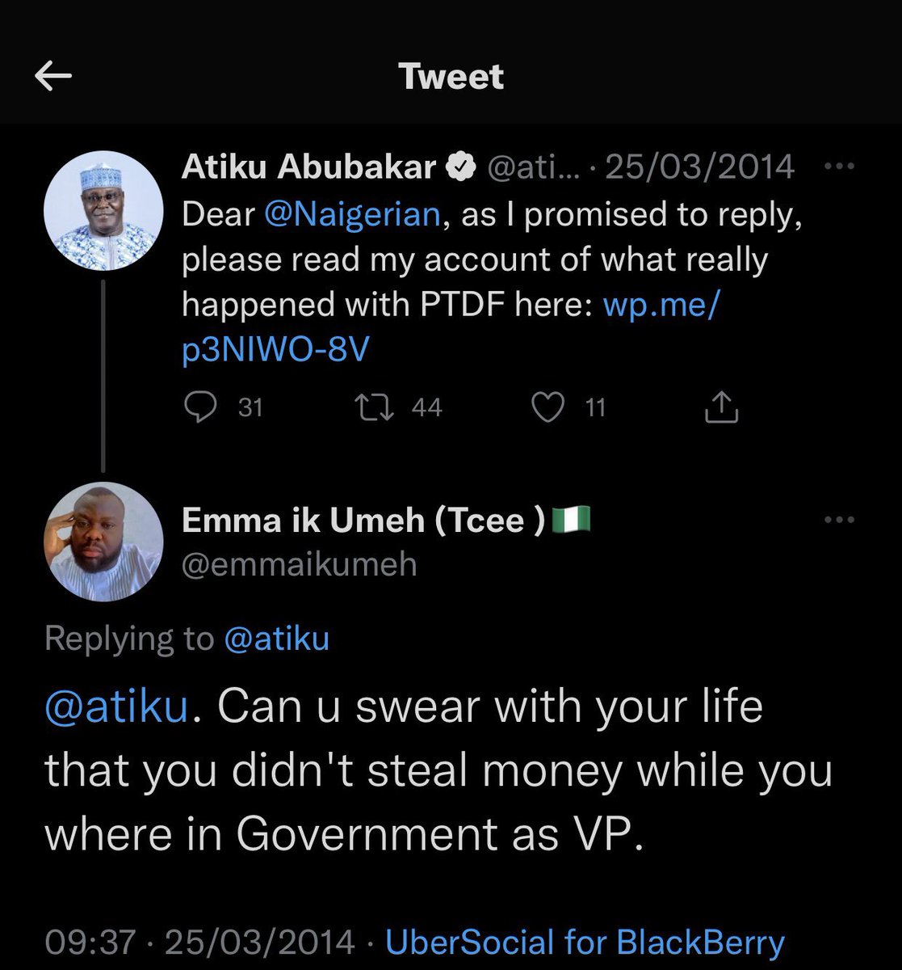Open more options on Emma's reply
Screen dimensions: 902x970
[838, 520]
